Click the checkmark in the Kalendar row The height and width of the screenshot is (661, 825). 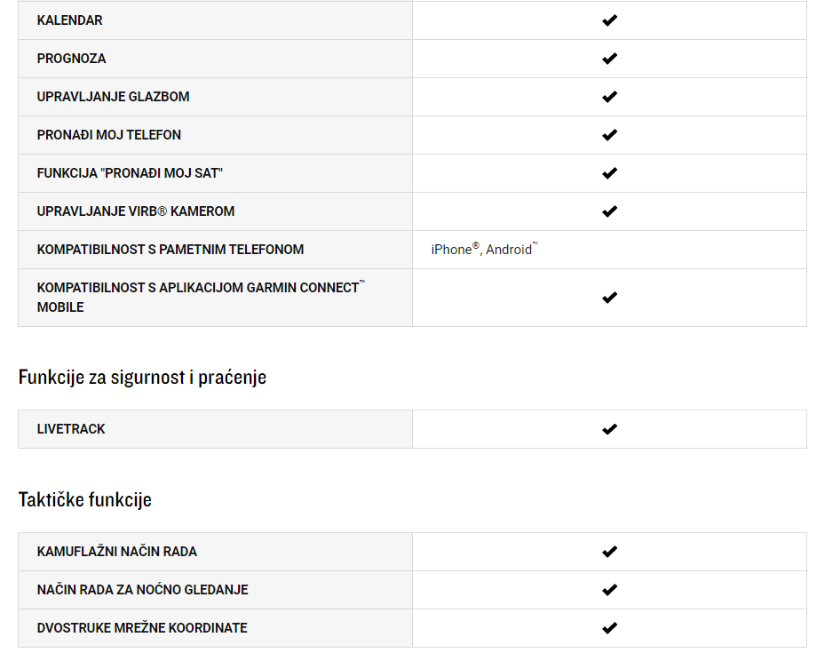(609, 20)
